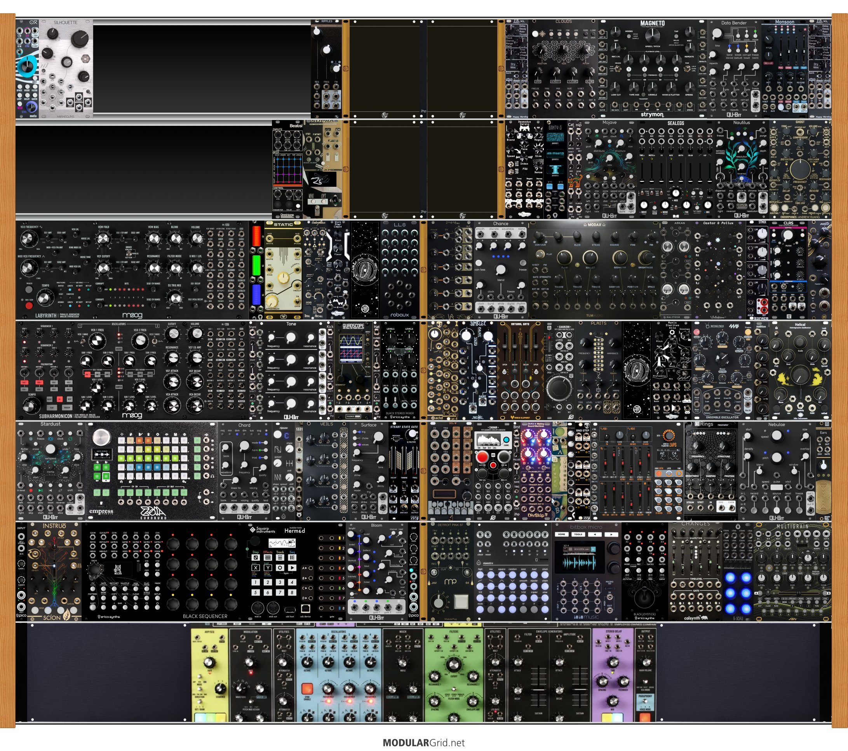Click the Amplitude envelope Sustain slider
This screenshot has width=848, height=751.
coord(580,690)
